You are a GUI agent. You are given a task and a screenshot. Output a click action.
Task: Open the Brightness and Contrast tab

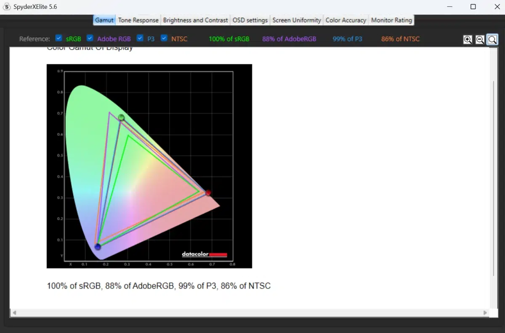pyautogui.click(x=196, y=20)
